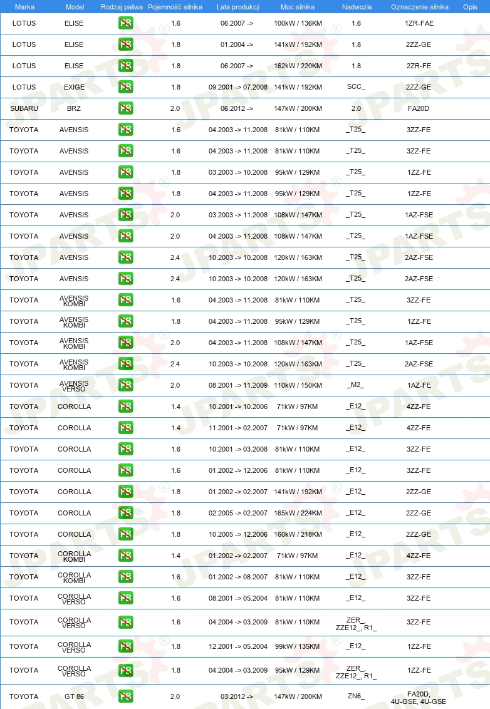Click fuel icon for Corolla 1.6 10.2001 -> 03.2008
This screenshot has height=709, width=490.
coord(126,448)
